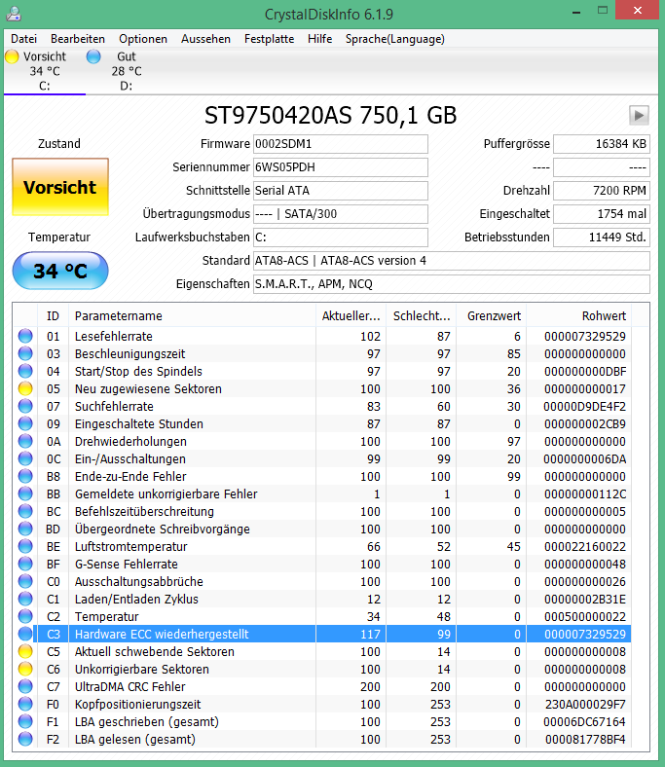Click status icon for Übergeordnete Schreibvorgänge

25,529
